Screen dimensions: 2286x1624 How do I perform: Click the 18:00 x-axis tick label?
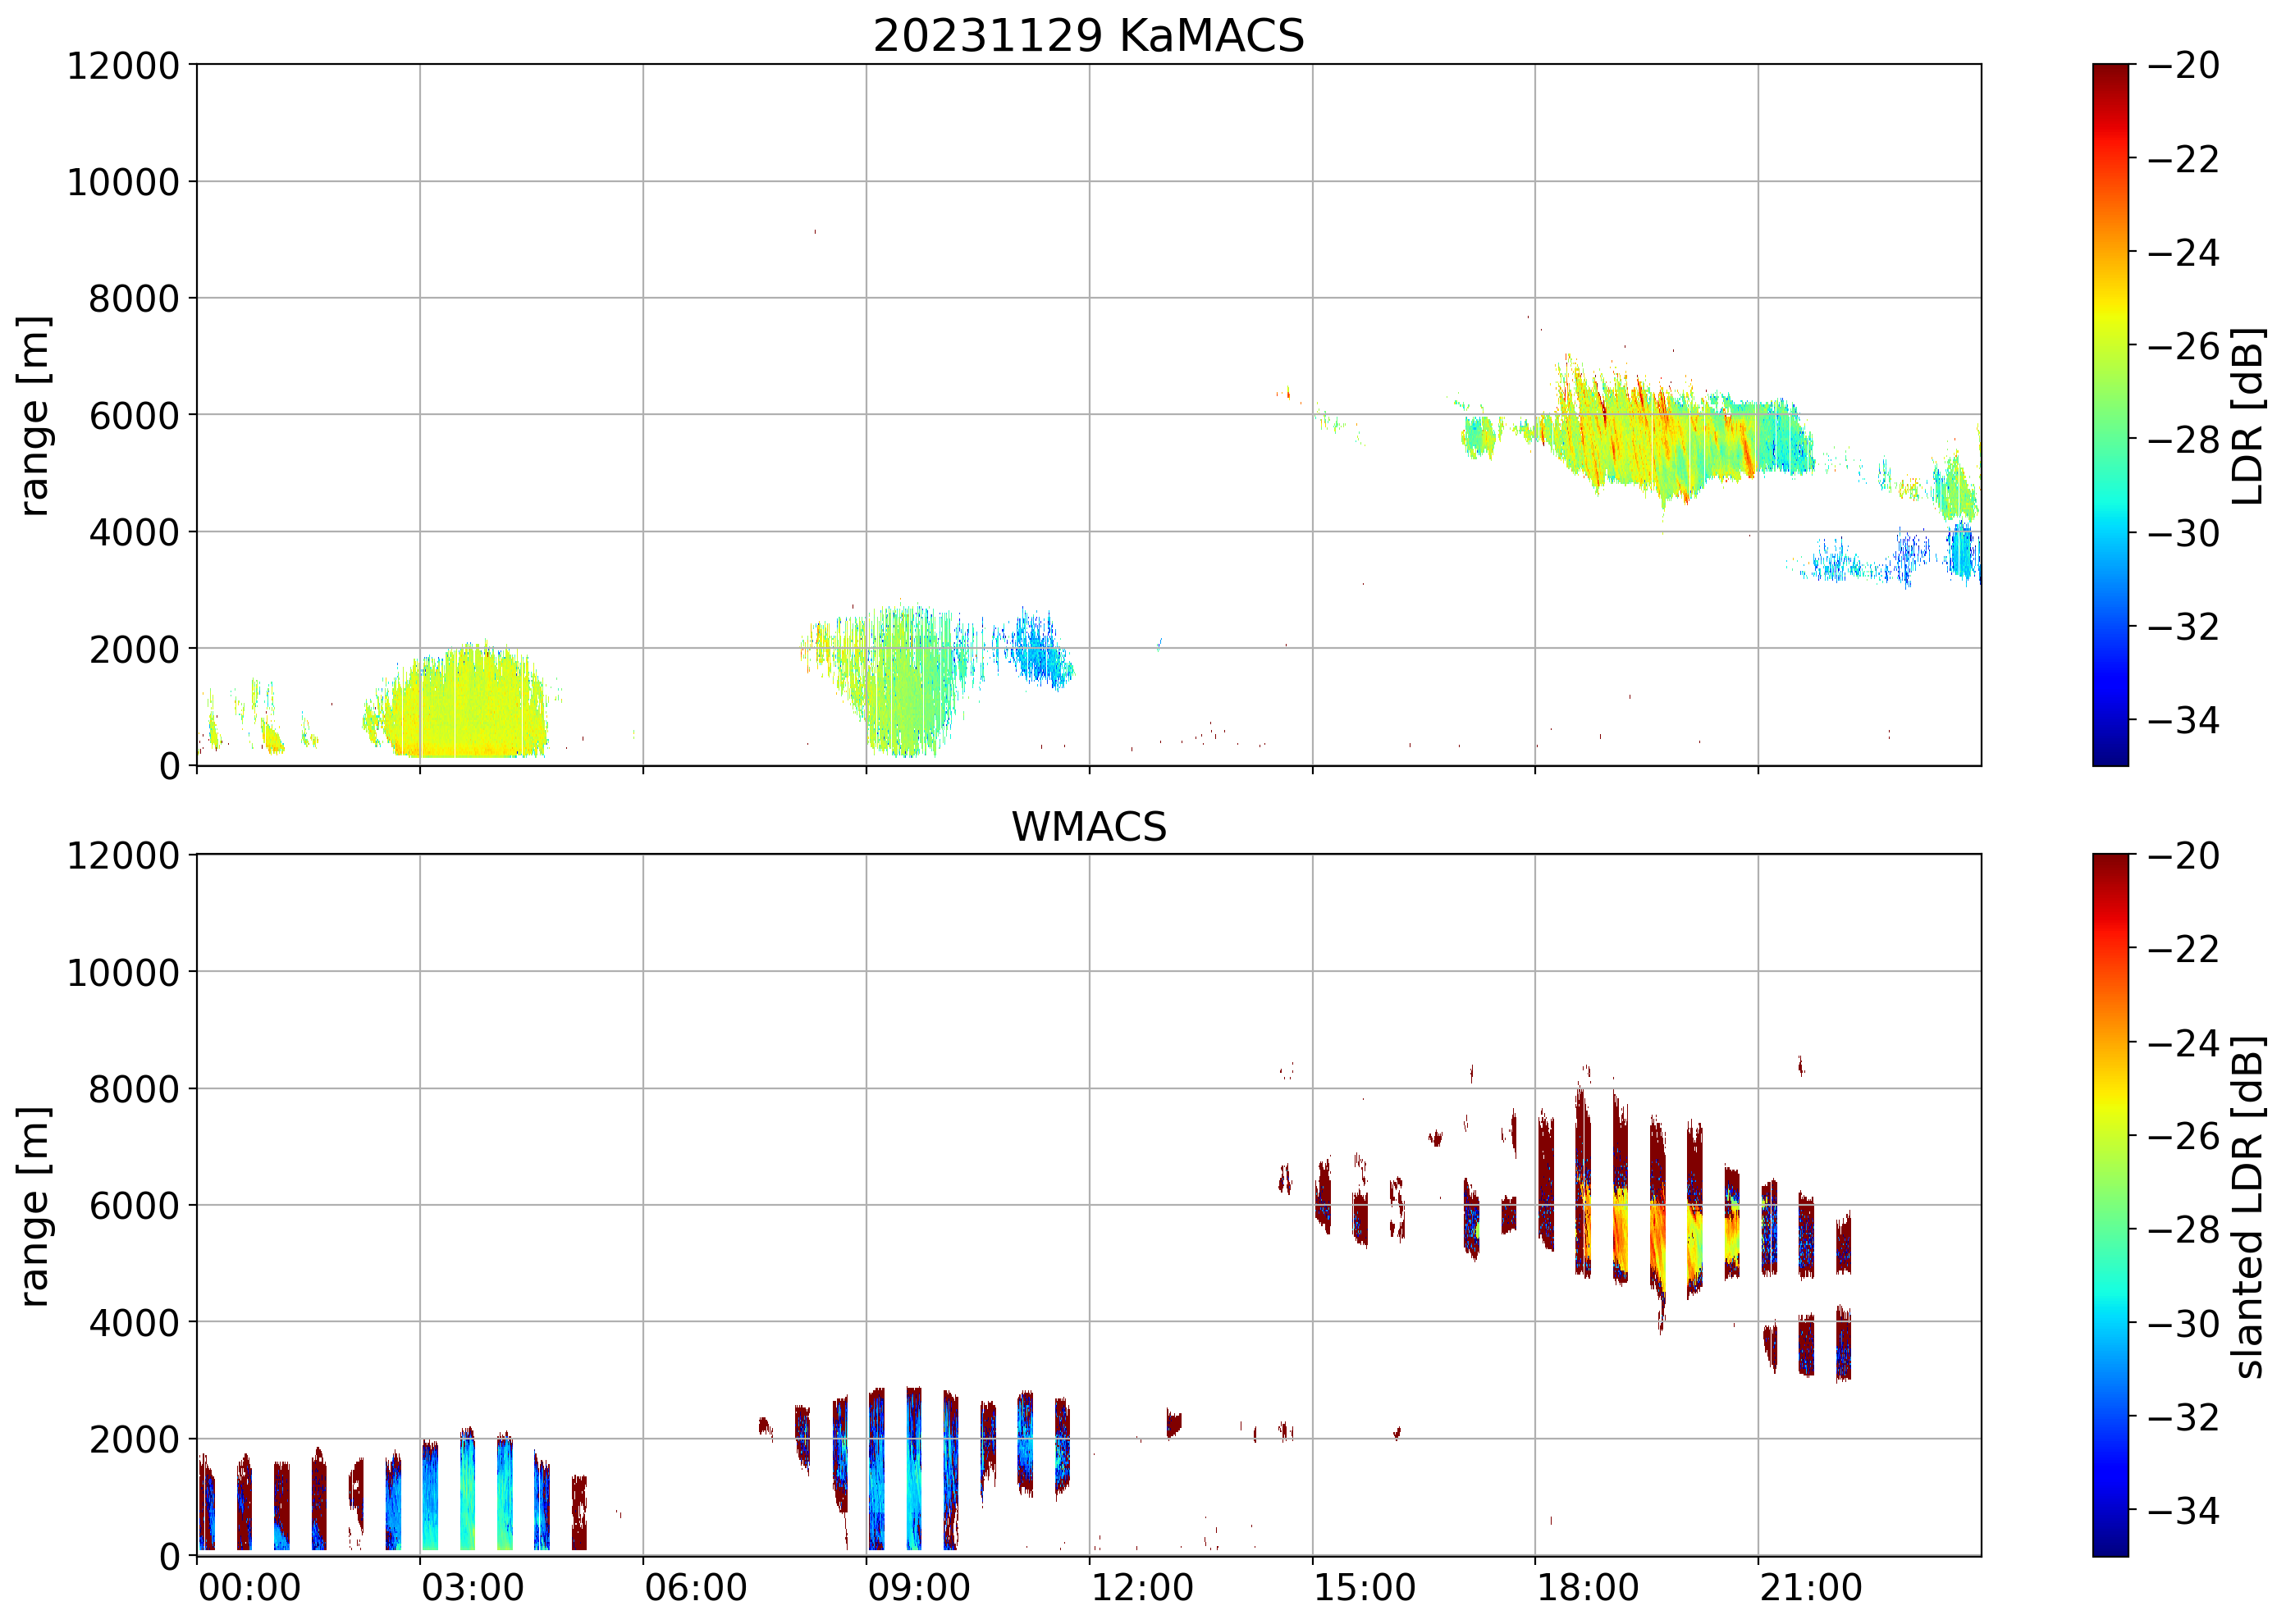1588,1587
